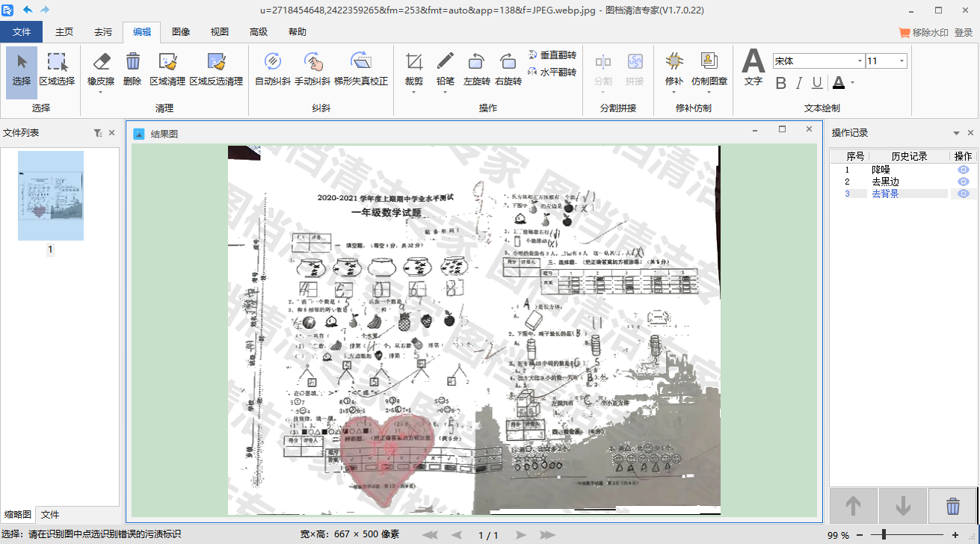The height and width of the screenshot is (544, 980).
Task: Click the redo arrow in title bar
Action: pyautogui.click(x=45, y=10)
